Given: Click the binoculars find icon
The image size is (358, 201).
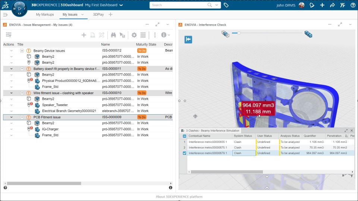Looking at the screenshot, I should [x=113, y=35].
